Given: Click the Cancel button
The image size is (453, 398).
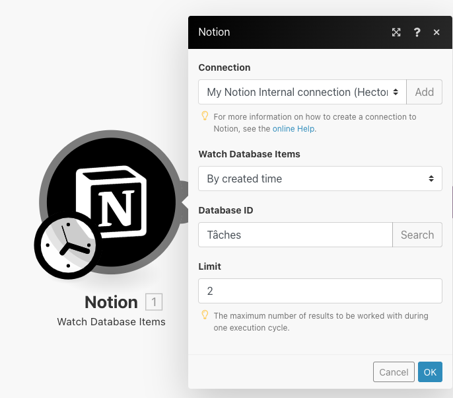Looking at the screenshot, I should 394,372.
